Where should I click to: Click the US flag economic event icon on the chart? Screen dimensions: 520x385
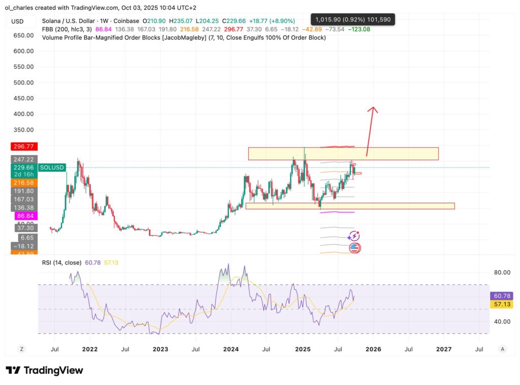355,248
